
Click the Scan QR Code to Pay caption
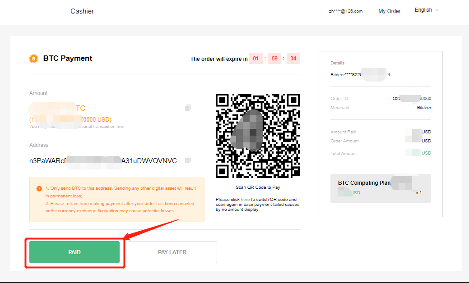(258, 187)
